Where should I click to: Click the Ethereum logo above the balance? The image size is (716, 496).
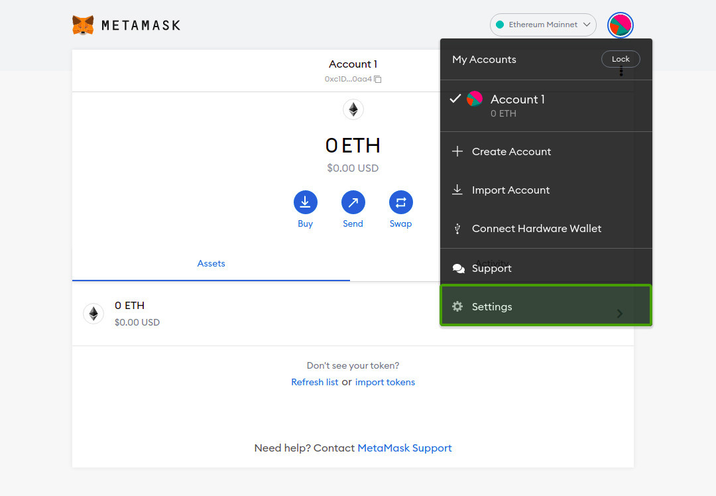353,109
